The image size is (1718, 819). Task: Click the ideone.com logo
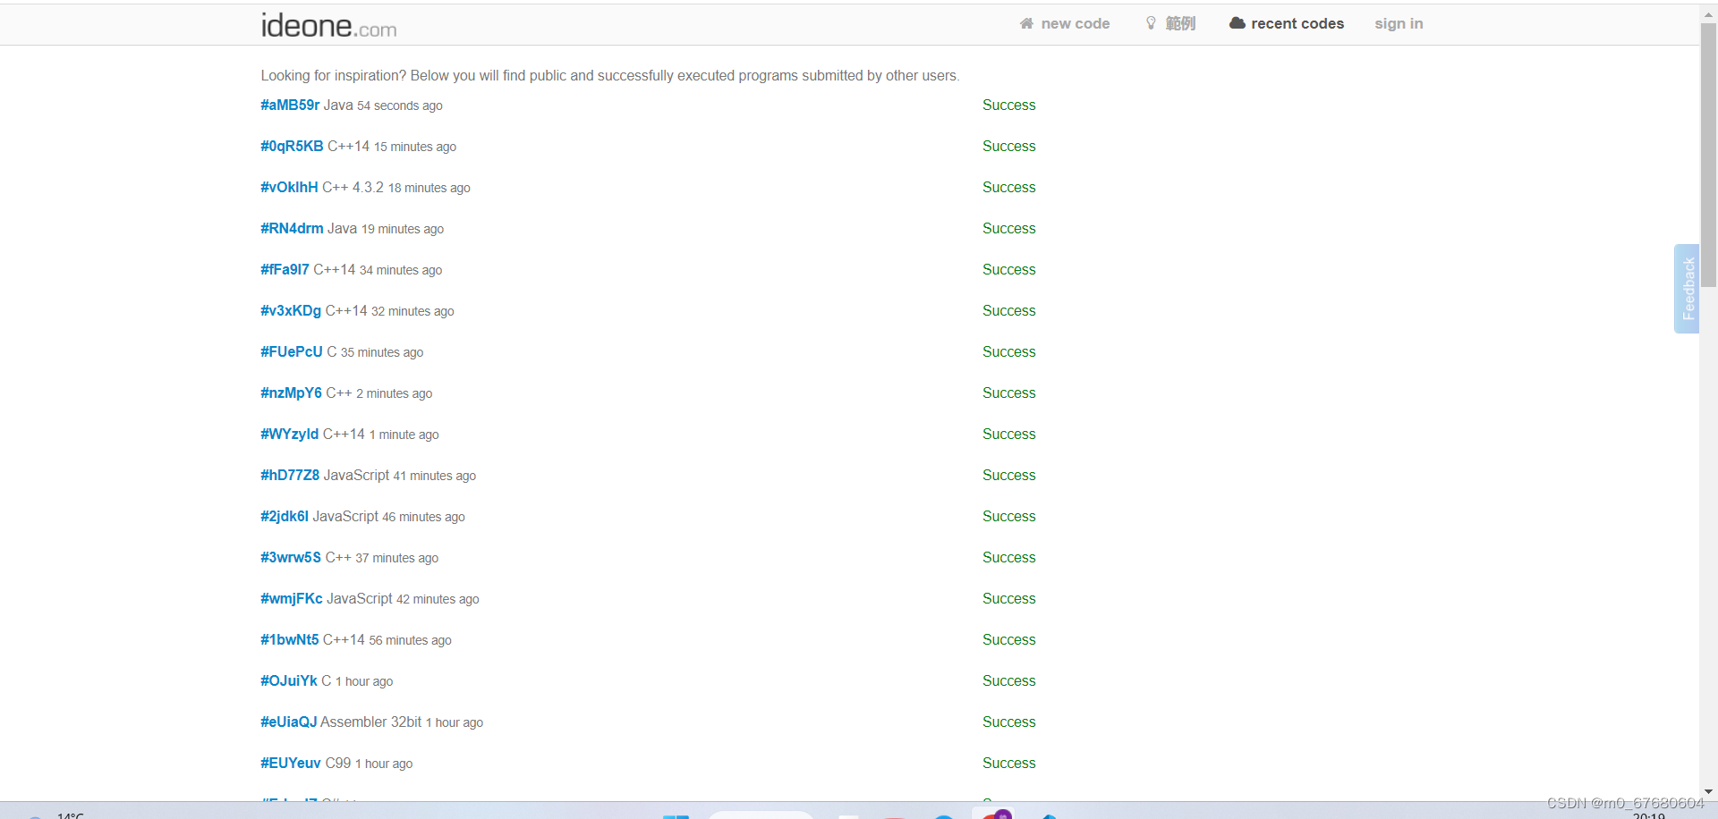pyautogui.click(x=328, y=25)
